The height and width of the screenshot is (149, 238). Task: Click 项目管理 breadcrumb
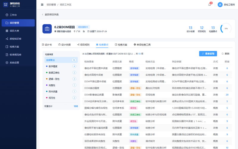pyautogui.click(x=51, y=5)
